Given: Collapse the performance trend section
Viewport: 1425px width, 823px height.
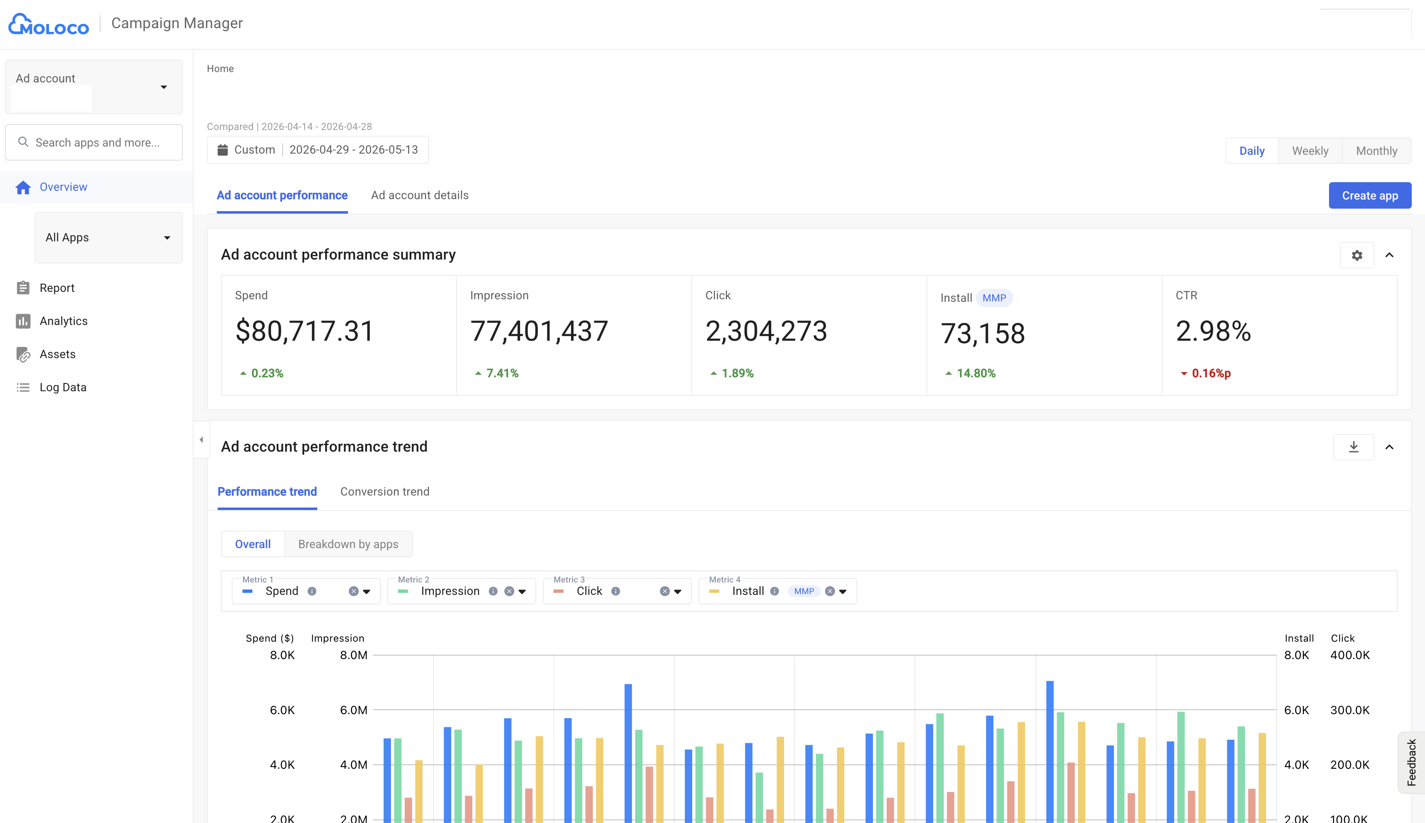Looking at the screenshot, I should tap(1389, 447).
